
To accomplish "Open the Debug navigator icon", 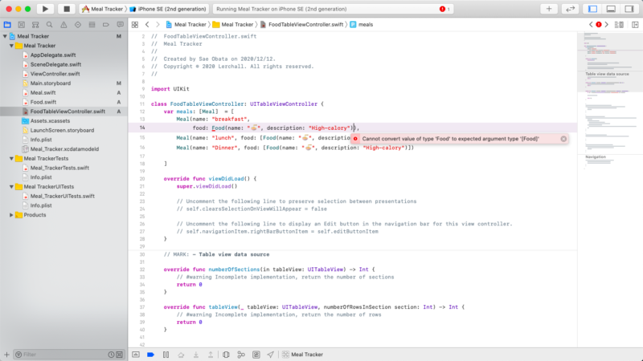I will tap(92, 25).
